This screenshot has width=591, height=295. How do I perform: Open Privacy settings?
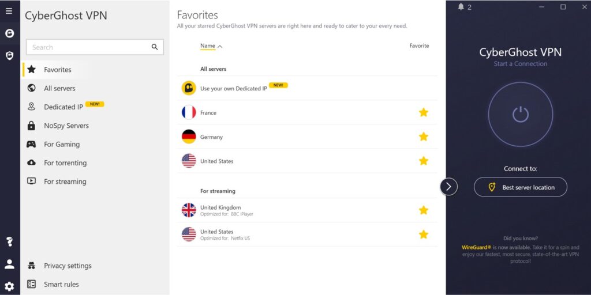click(68, 266)
